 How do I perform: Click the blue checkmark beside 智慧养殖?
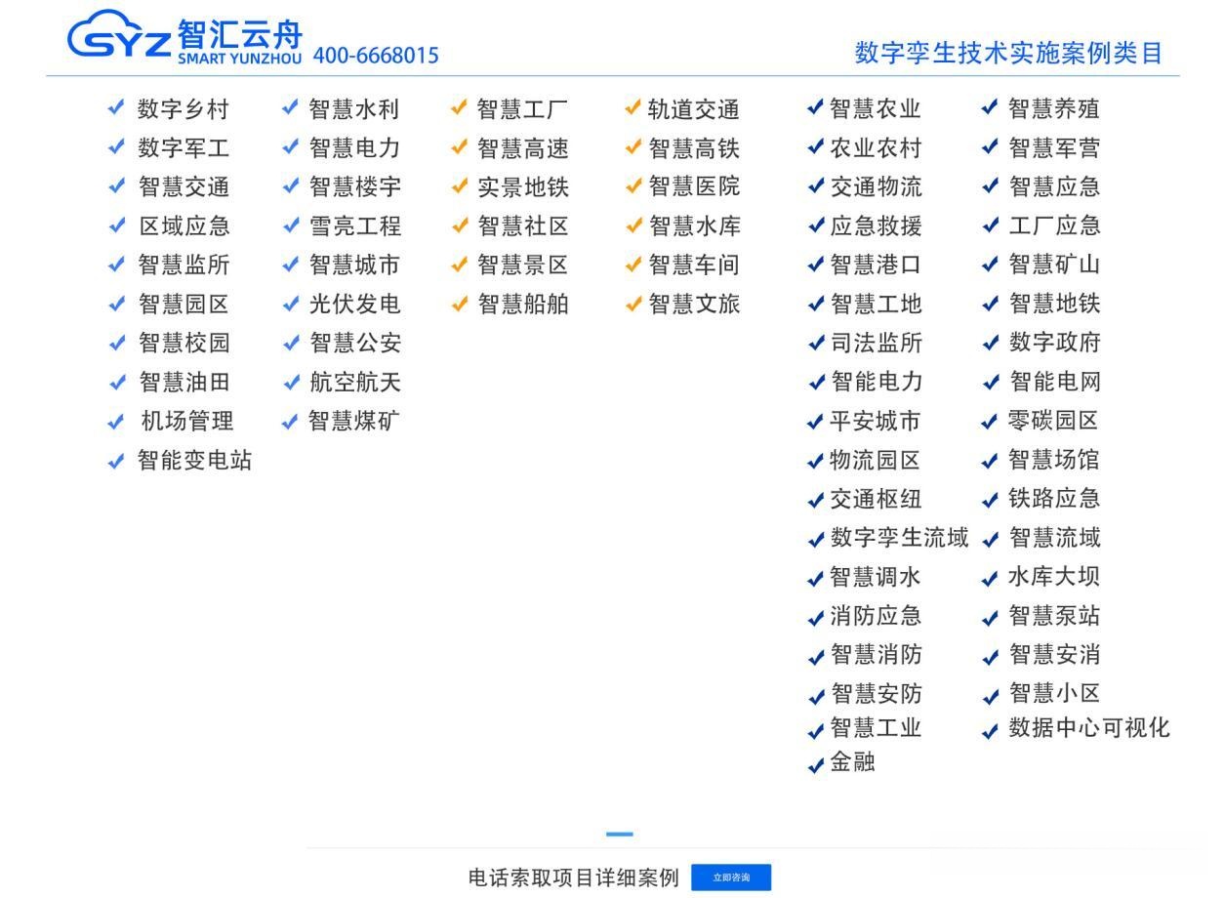tap(990, 109)
